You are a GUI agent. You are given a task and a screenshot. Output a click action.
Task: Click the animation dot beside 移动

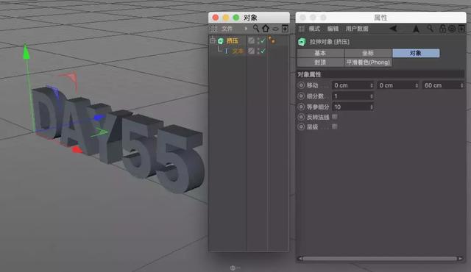[301, 85]
